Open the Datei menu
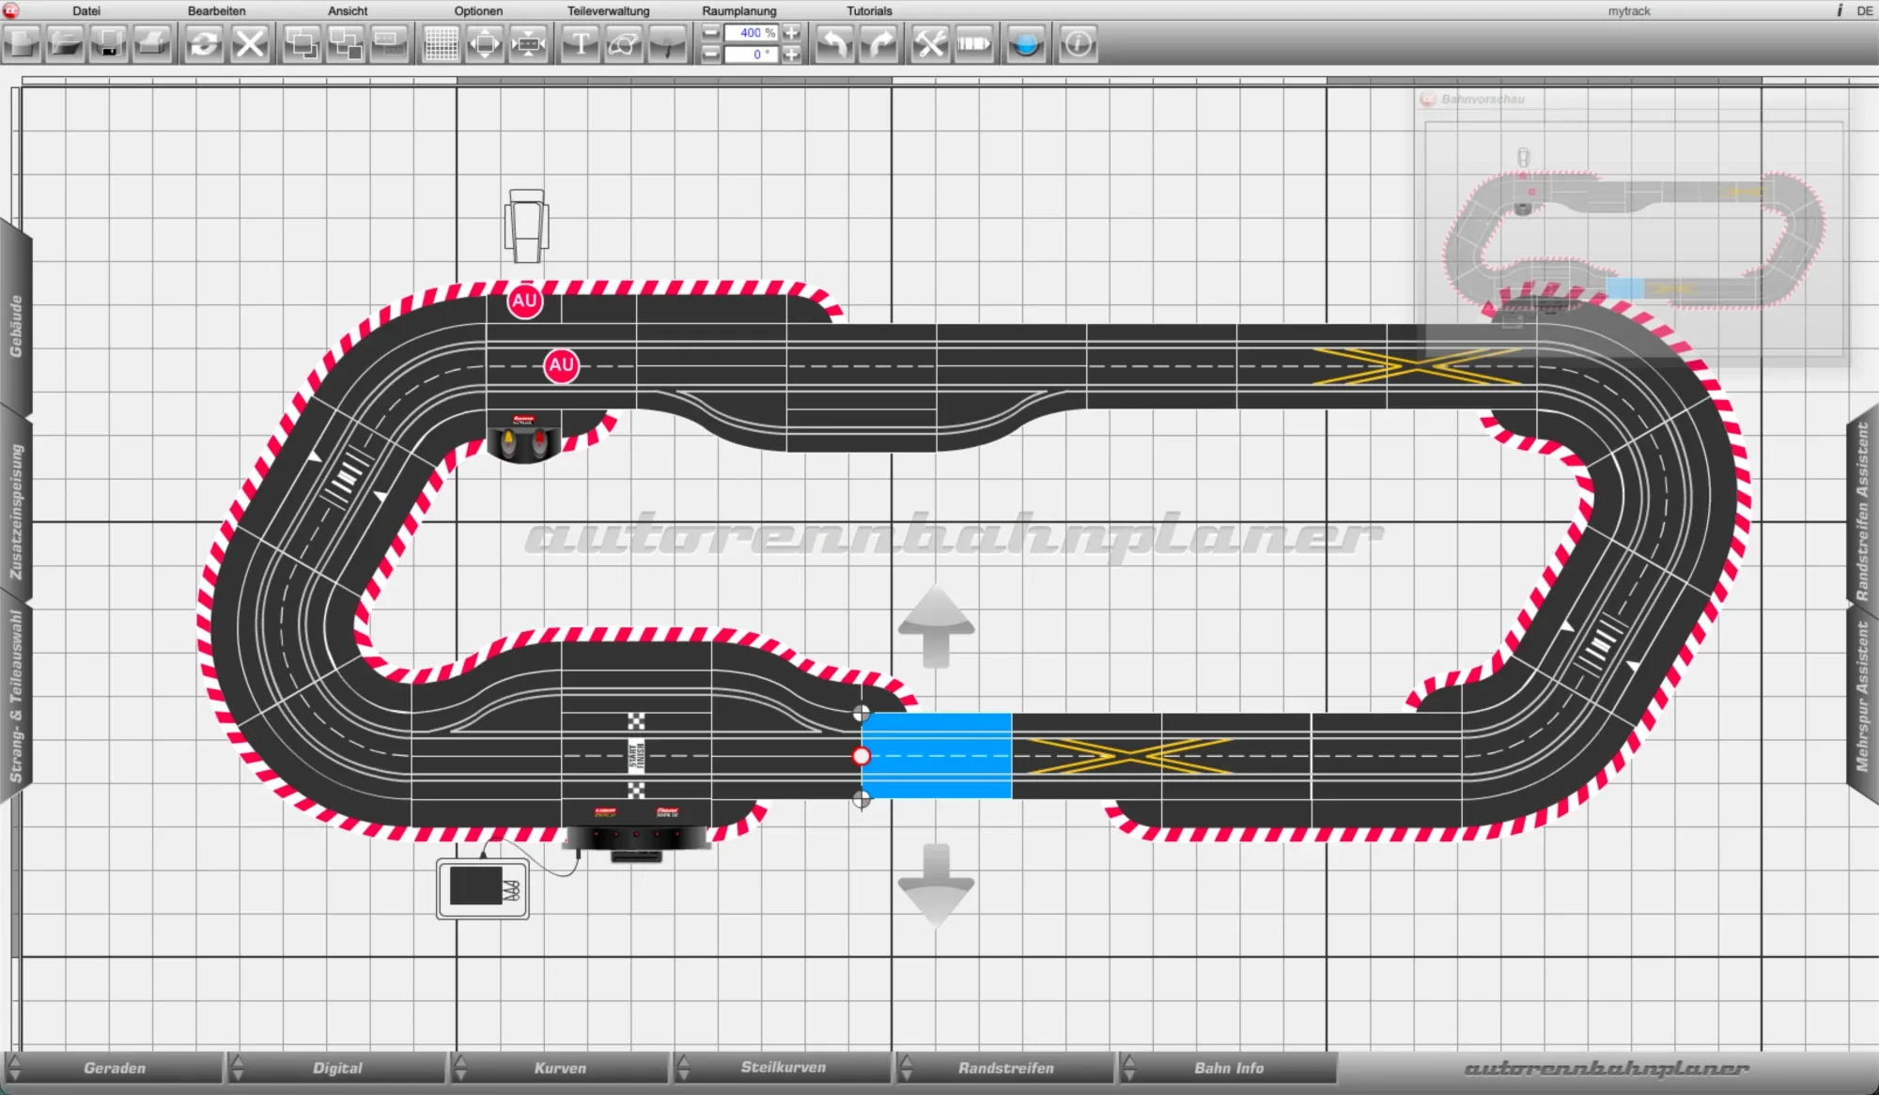Image resolution: width=1879 pixels, height=1095 pixels. coord(86,11)
